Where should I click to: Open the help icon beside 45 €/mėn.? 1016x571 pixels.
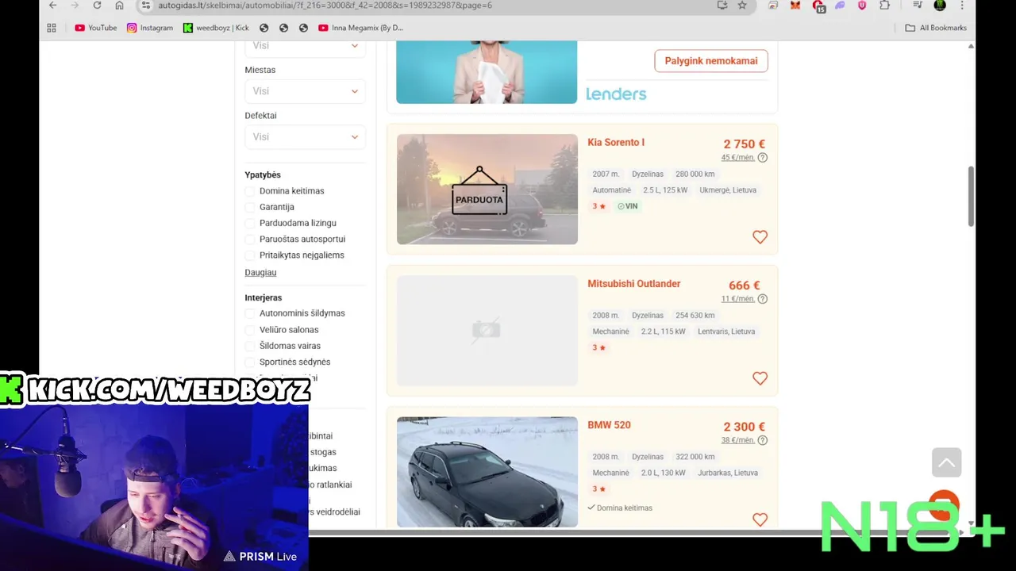point(763,158)
